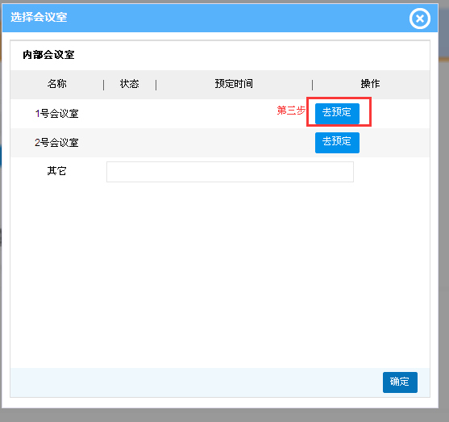Click the divider between 名称 and 状态 headers
The height and width of the screenshot is (422, 449).
(104, 85)
